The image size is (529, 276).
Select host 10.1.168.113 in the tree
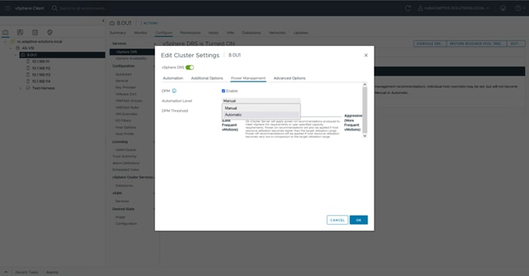(x=41, y=75)
